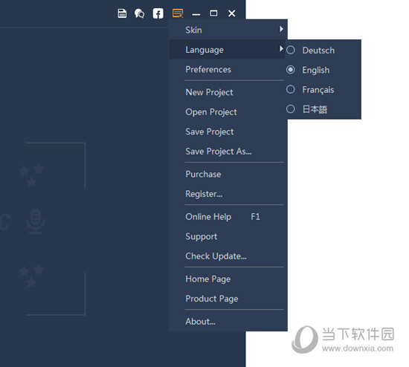Minimize the application window
Viewport: 409px width, 367px height.
click(x=196, y=14)
